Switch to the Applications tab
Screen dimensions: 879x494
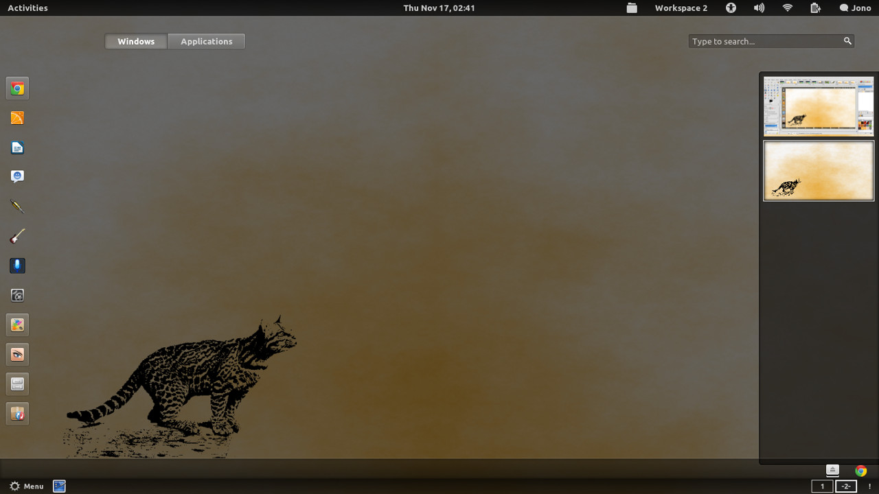206,41
